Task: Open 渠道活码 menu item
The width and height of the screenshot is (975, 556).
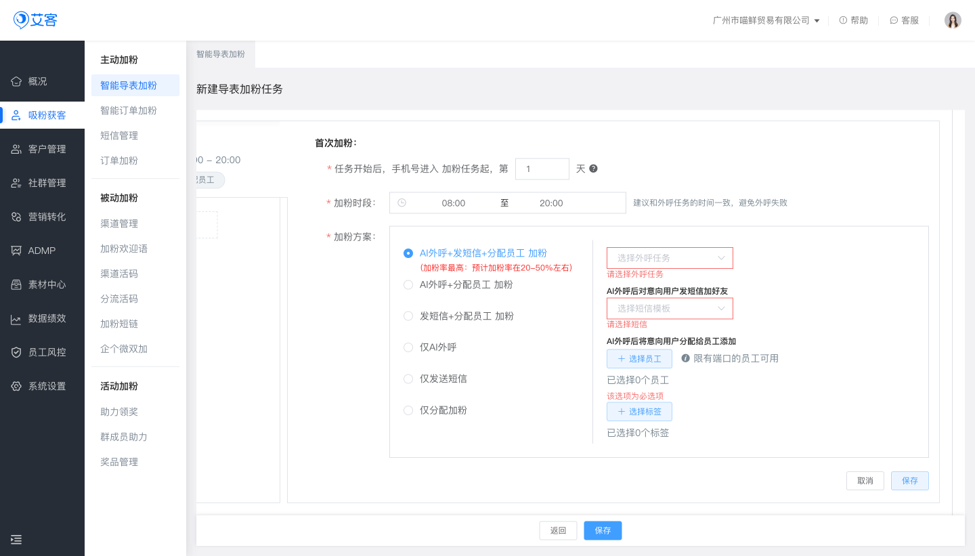Action: point(119,274)
